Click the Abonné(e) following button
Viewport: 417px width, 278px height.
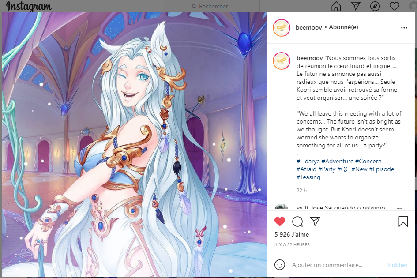(x=343, y=27)
